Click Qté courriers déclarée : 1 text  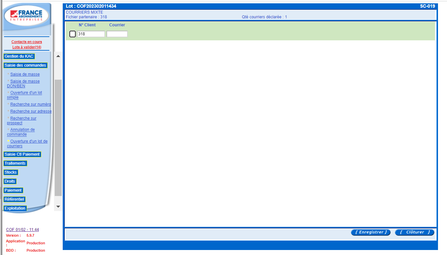coord(265,17)
